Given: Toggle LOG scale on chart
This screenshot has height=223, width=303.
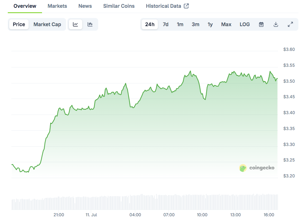Looking at the screenshot, I should (245, 24).
